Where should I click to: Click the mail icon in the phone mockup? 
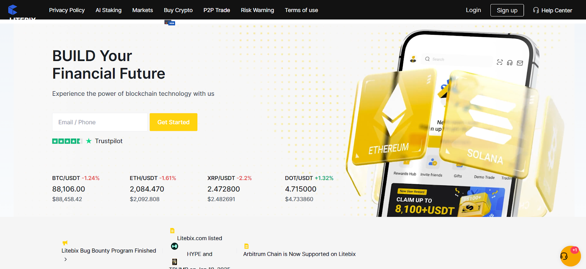coord(520,63)
